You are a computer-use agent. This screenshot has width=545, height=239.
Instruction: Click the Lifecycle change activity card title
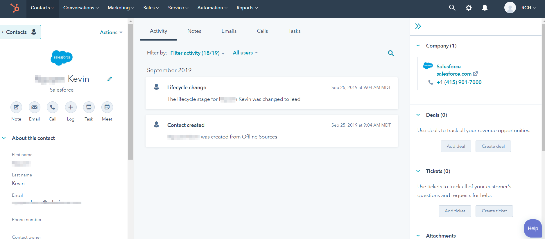(x=187, y=87)
